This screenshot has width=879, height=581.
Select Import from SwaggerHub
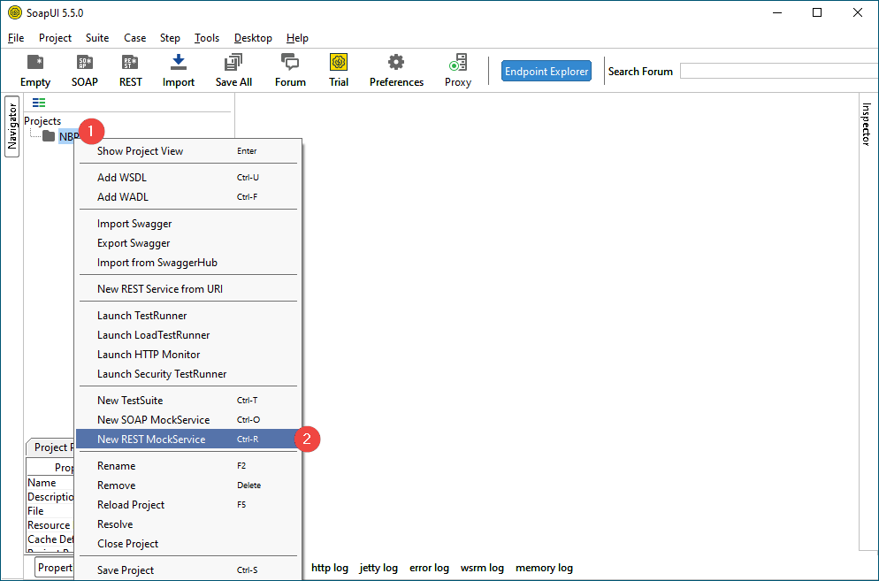click(187, 263)
